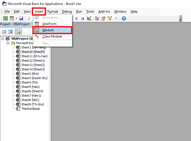Select ThisWorkbook in project tree
This screenshot has width=191, height=141.
click(31, 109)
